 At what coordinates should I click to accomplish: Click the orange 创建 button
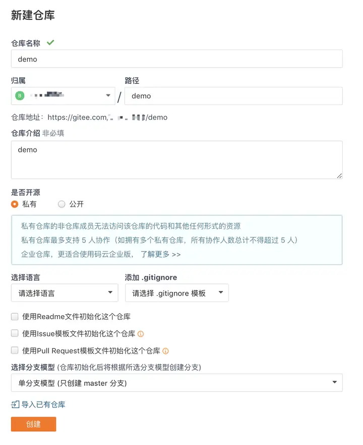pyautogui.click(x=33, y=424)
